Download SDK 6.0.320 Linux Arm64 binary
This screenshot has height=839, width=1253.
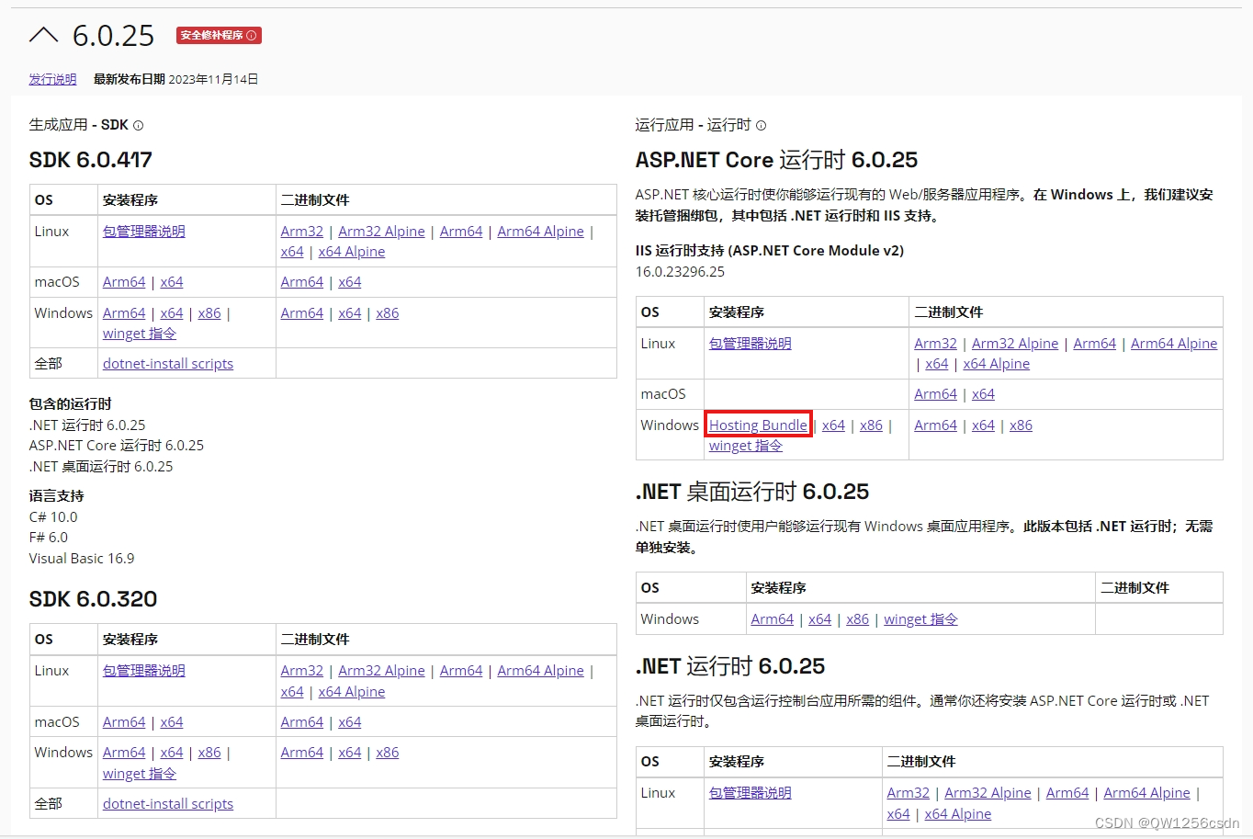click(461, 671)
